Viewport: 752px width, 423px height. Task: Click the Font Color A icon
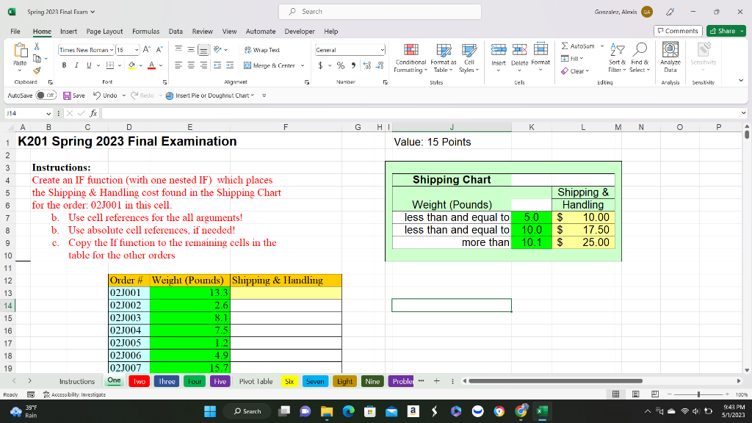pyautogui.click(x=151, y=65)
